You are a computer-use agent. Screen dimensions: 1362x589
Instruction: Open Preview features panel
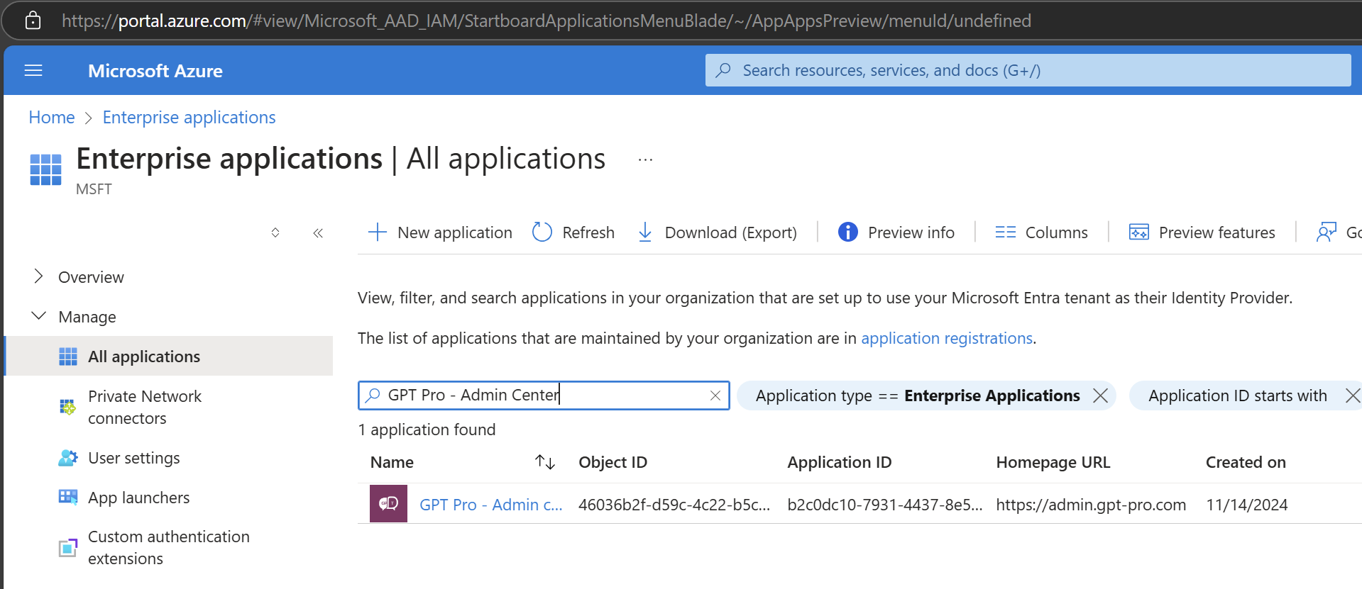[x=1202, y=232]
